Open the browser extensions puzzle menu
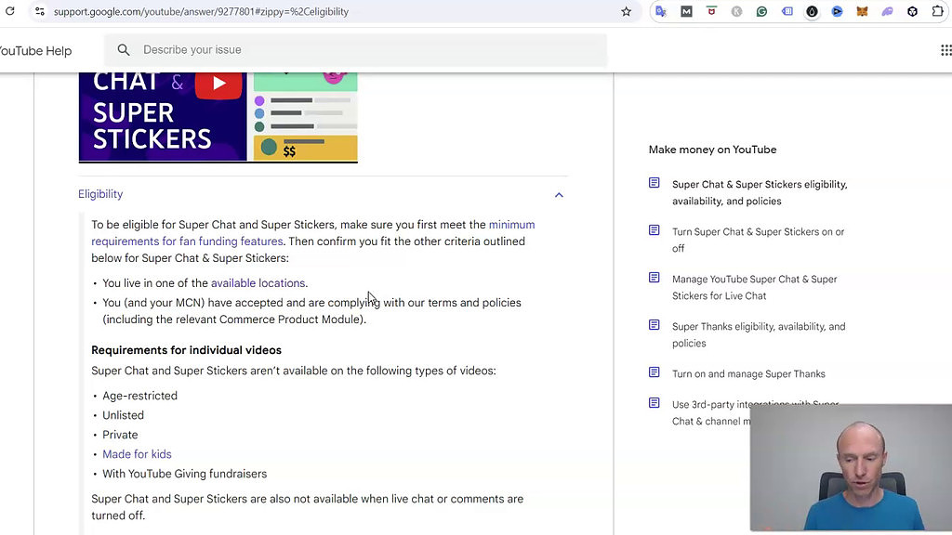 point(937,11)
